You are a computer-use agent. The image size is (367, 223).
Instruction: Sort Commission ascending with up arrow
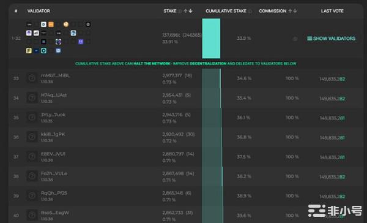(290, 11)
